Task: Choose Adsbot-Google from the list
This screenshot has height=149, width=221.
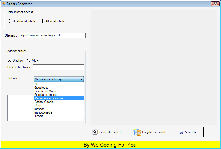Action: coord(59,102)
